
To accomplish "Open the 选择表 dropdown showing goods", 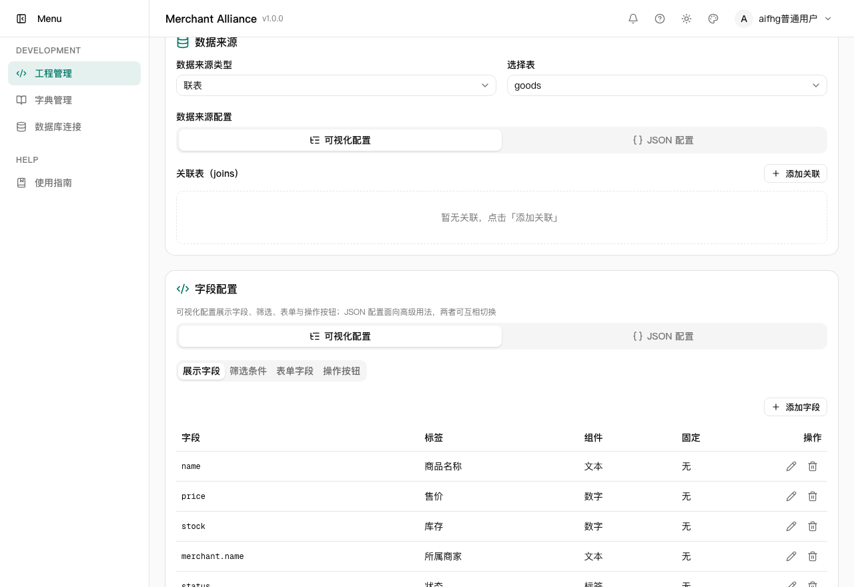I will [667, 85].
